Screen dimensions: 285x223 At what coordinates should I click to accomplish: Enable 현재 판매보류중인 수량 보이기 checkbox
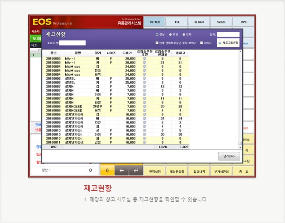point(157,43)
